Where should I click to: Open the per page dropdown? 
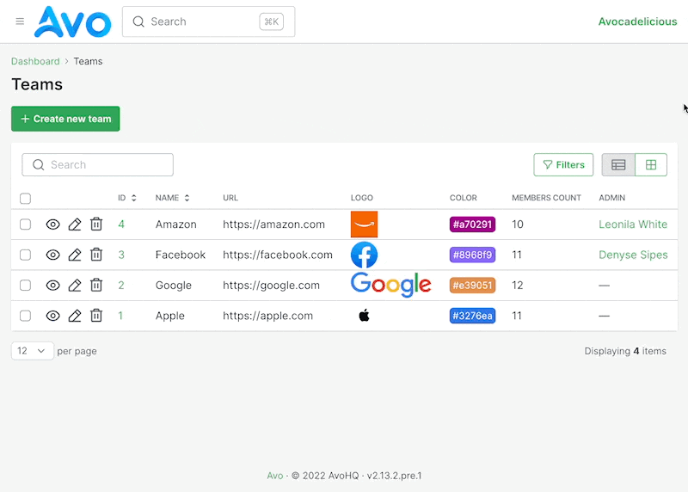coord(33,351)
